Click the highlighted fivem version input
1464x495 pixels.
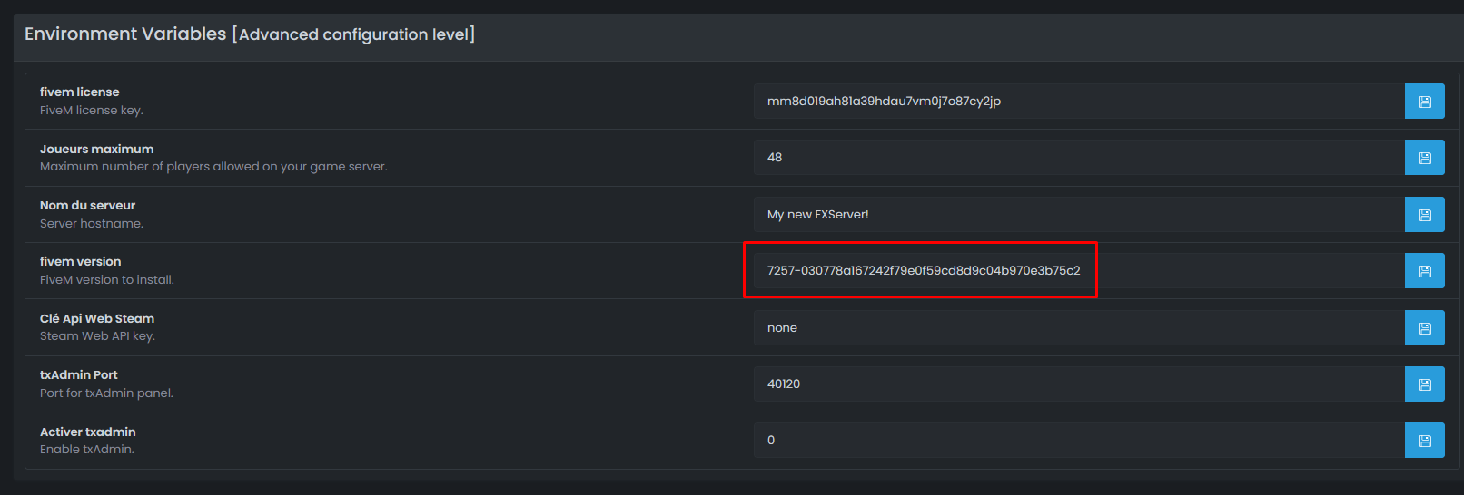click(x=923, y=271)
